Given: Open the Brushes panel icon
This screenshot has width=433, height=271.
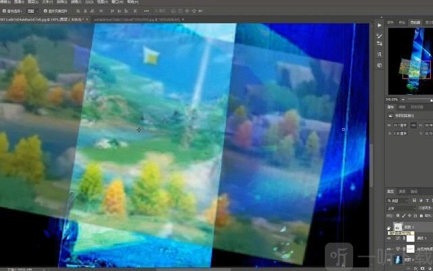Looking at the screenshot, I should [380, 35].
